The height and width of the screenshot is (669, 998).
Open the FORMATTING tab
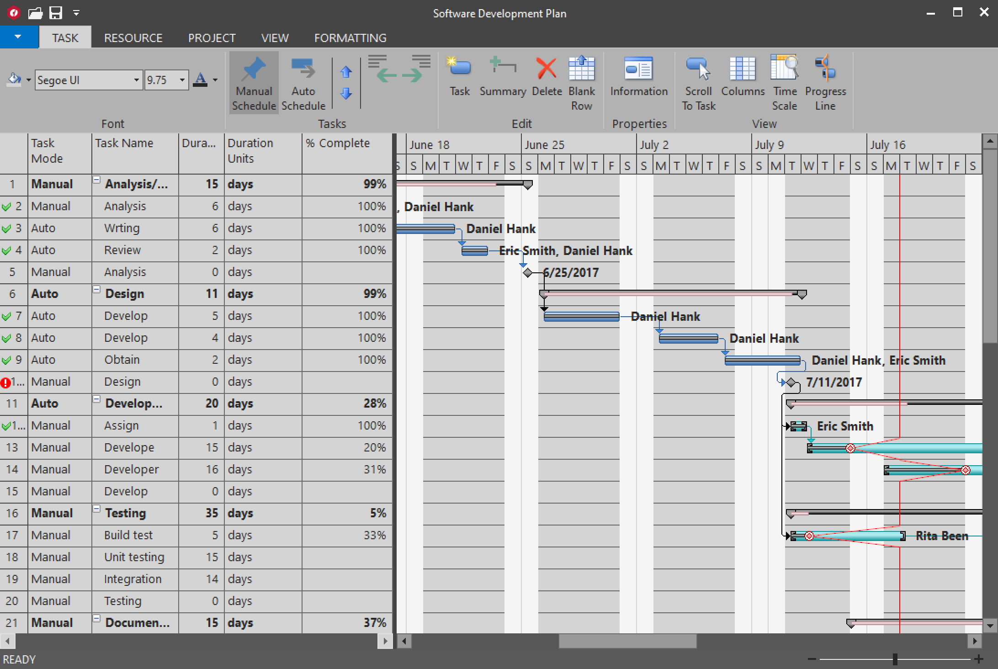coord(350,38)
